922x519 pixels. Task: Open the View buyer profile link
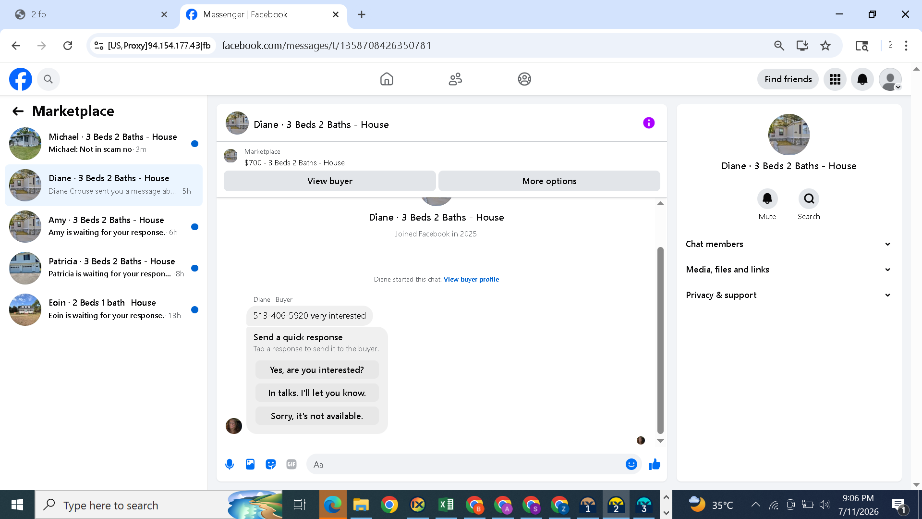[x=471, y=279]
